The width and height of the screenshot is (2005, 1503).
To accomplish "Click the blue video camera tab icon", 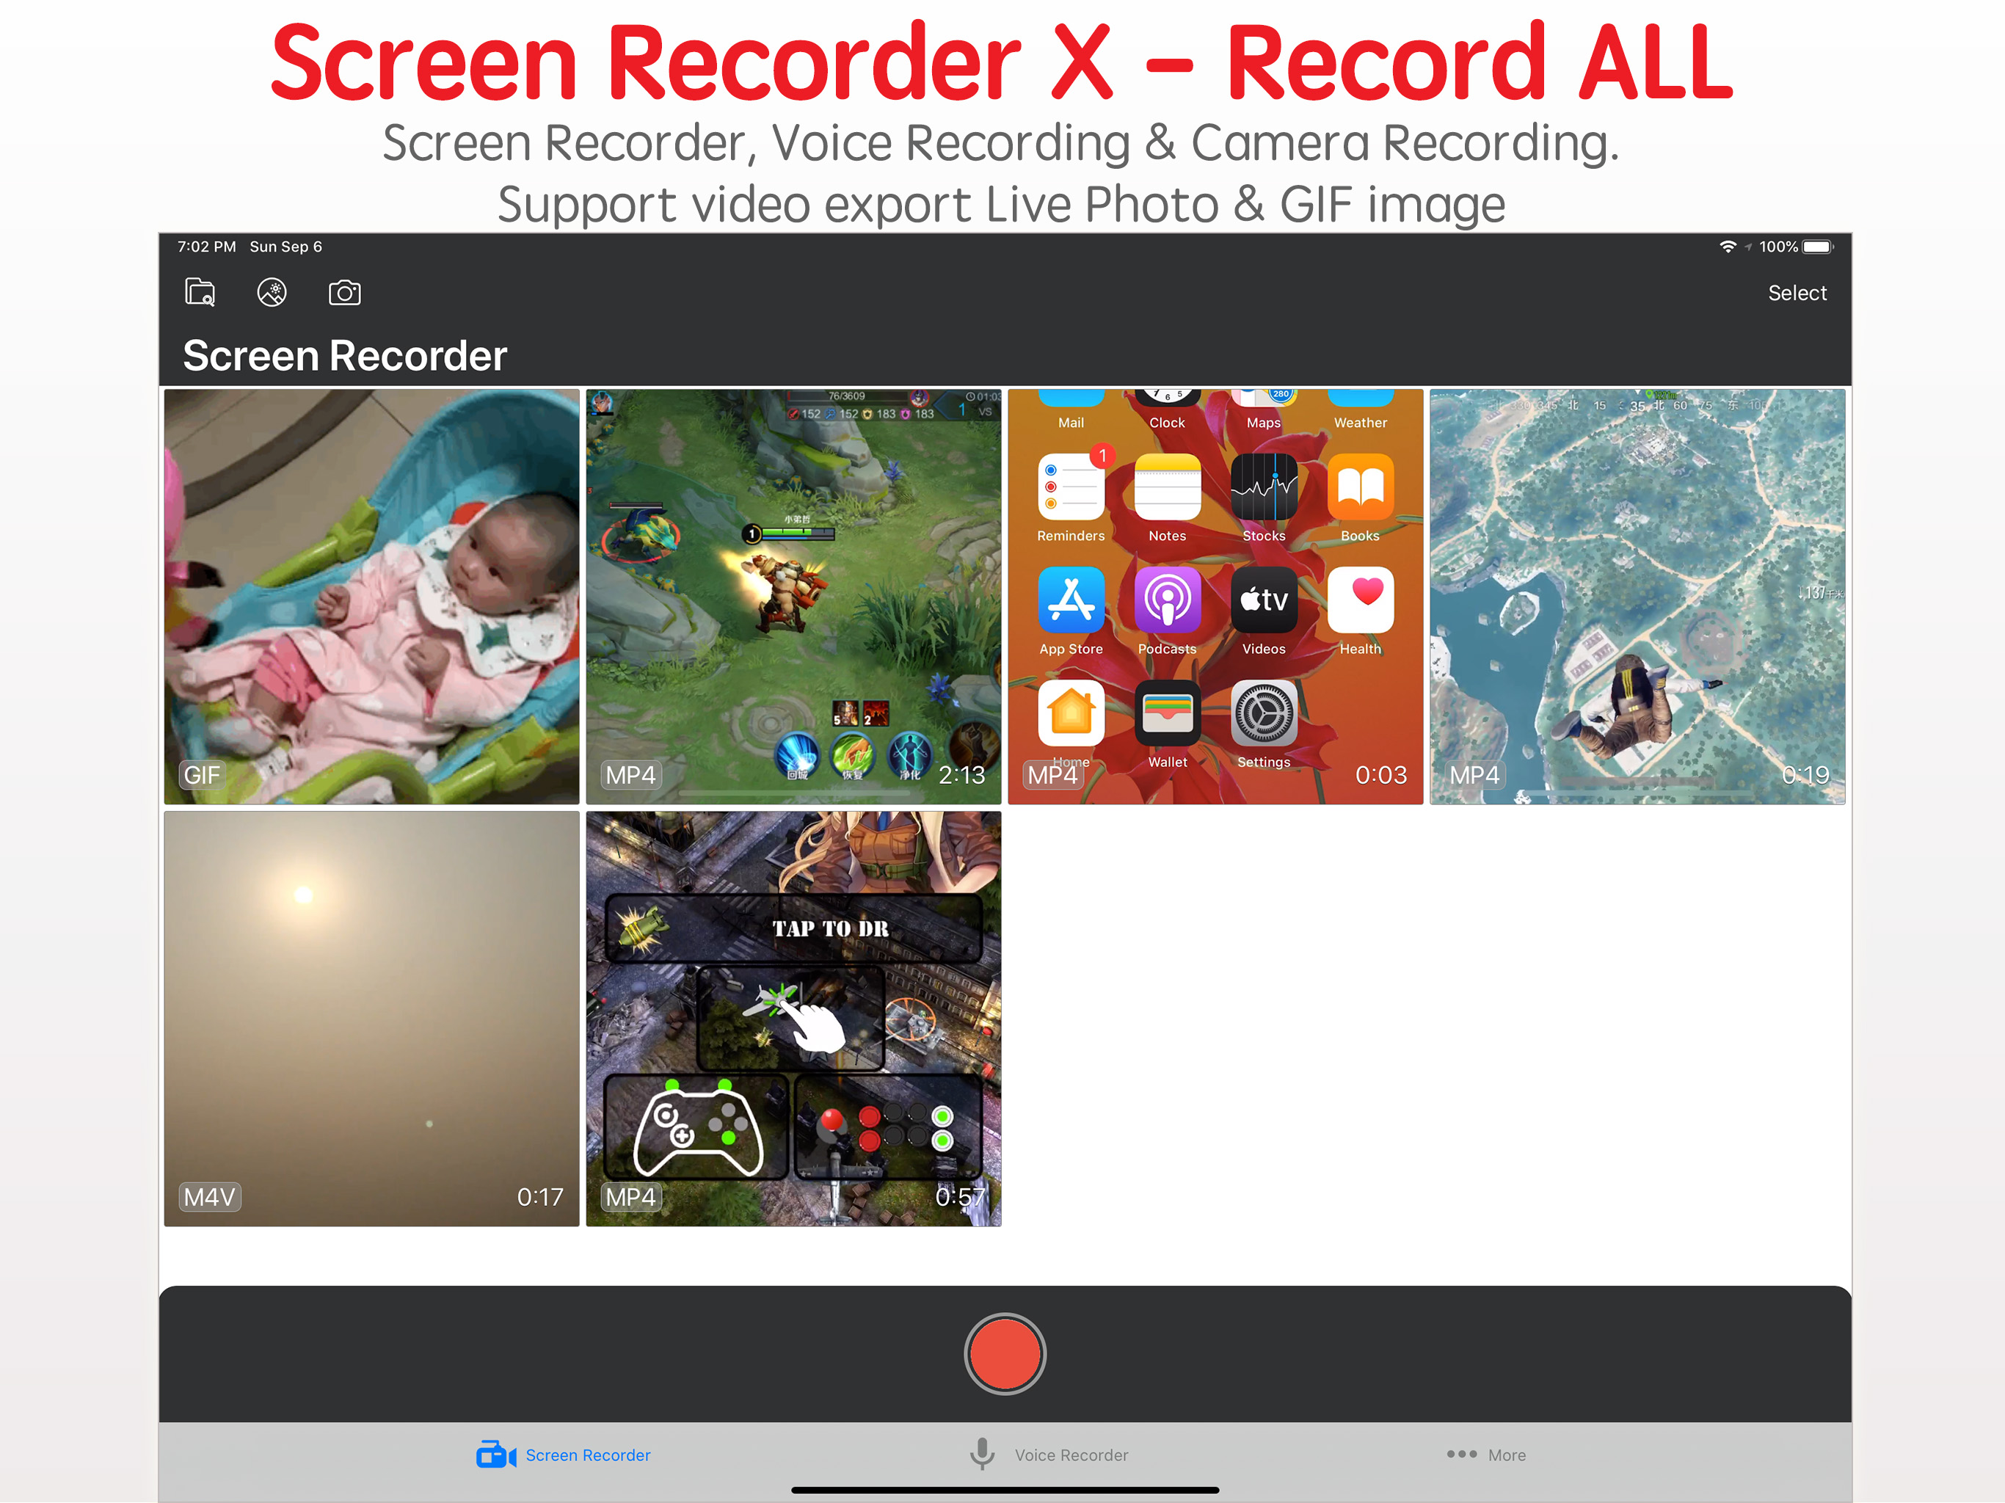I will (x=496, y=1454).
